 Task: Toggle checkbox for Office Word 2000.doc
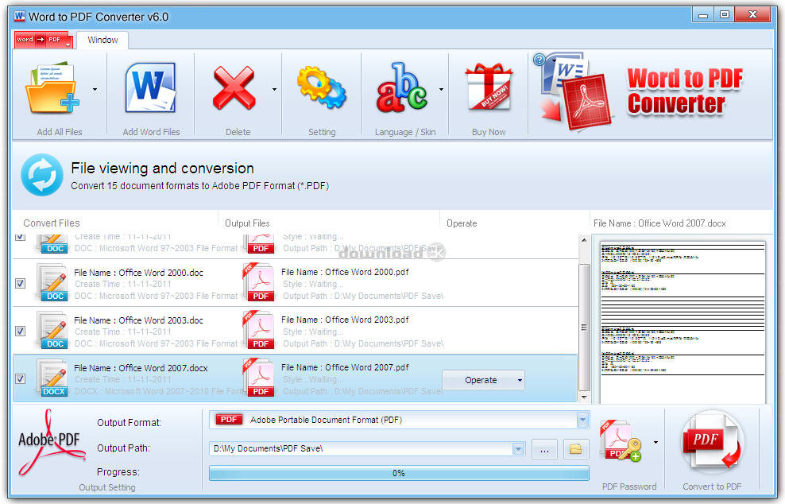[20, 284]
